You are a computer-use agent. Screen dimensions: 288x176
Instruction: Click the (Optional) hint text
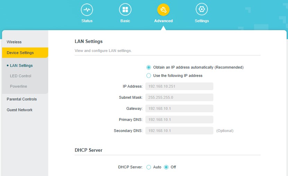[225, 131]
